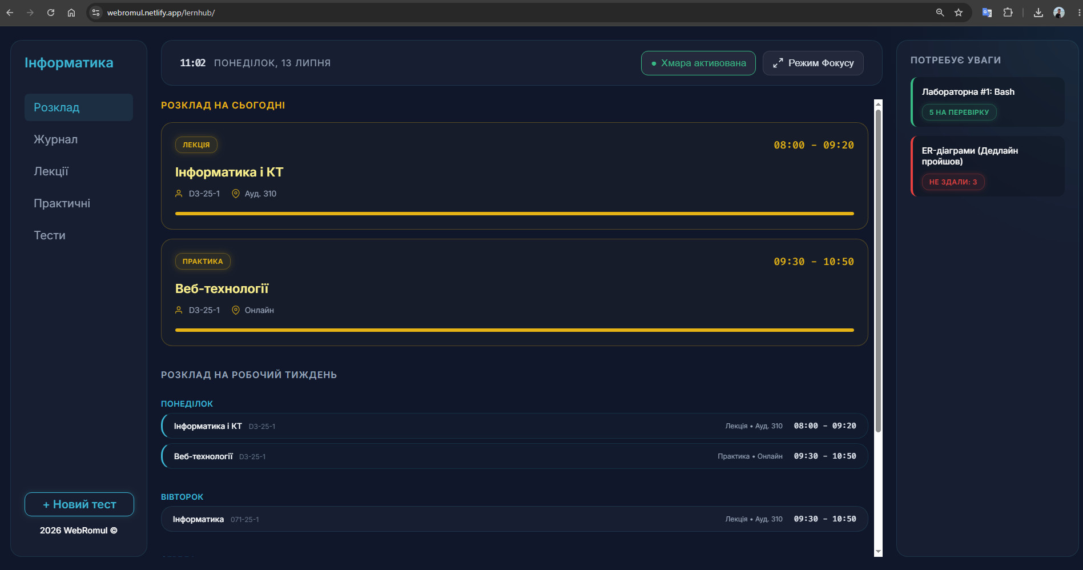The height and width of the screenshot is (570, 1083).
Task: Click the browser back arrow icon
Action: tap(10, 13)
